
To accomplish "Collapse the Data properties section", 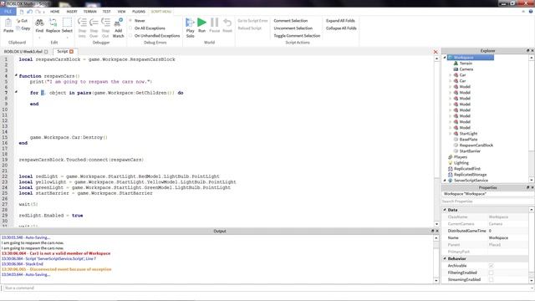I will pyautogui.click(x=445, y=210).
